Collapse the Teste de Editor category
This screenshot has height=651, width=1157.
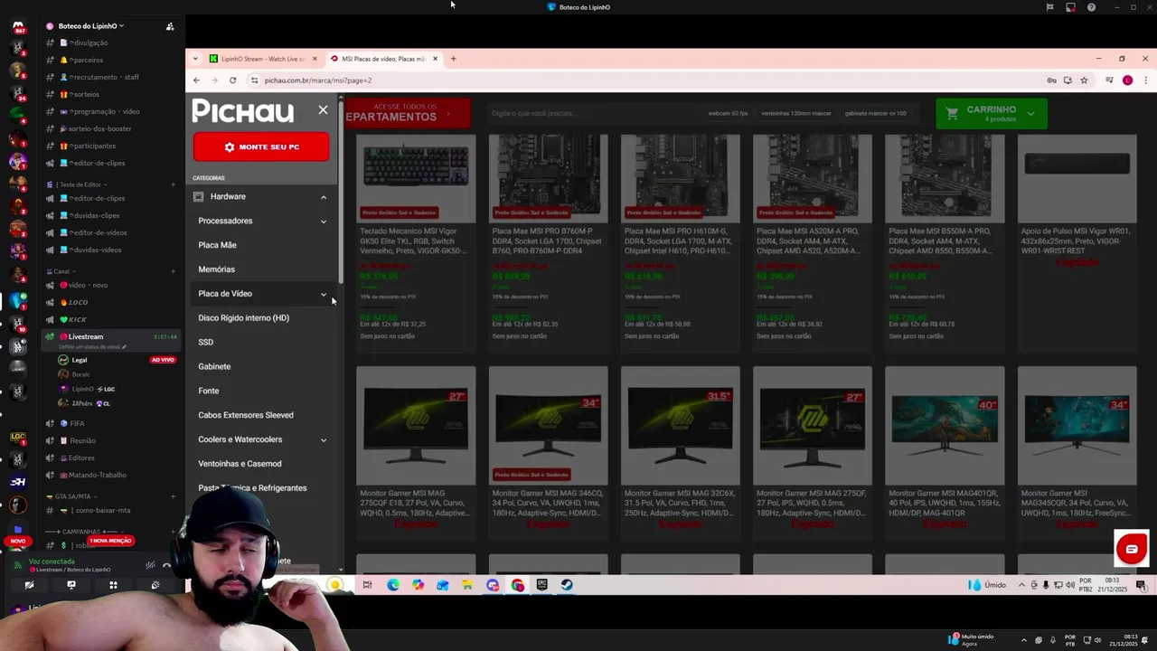click(80, 184)
